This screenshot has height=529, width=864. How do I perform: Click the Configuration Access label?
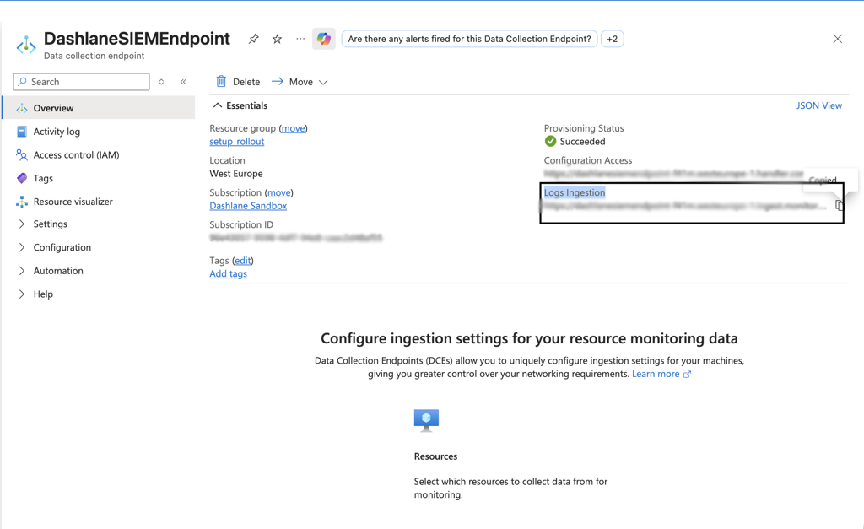click(588, 160)
